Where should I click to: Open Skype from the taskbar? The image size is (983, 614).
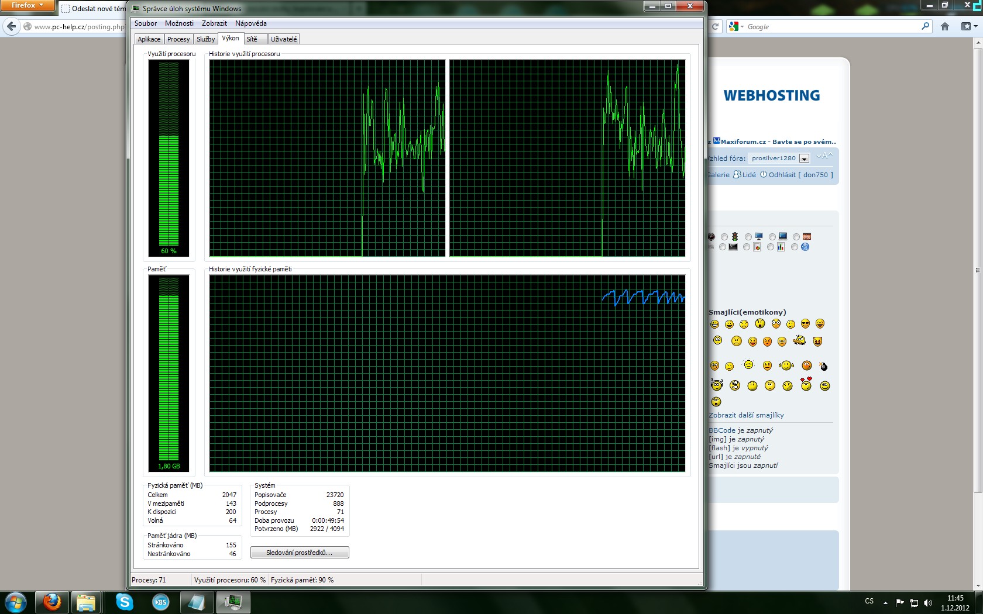(x=124, y=602)
